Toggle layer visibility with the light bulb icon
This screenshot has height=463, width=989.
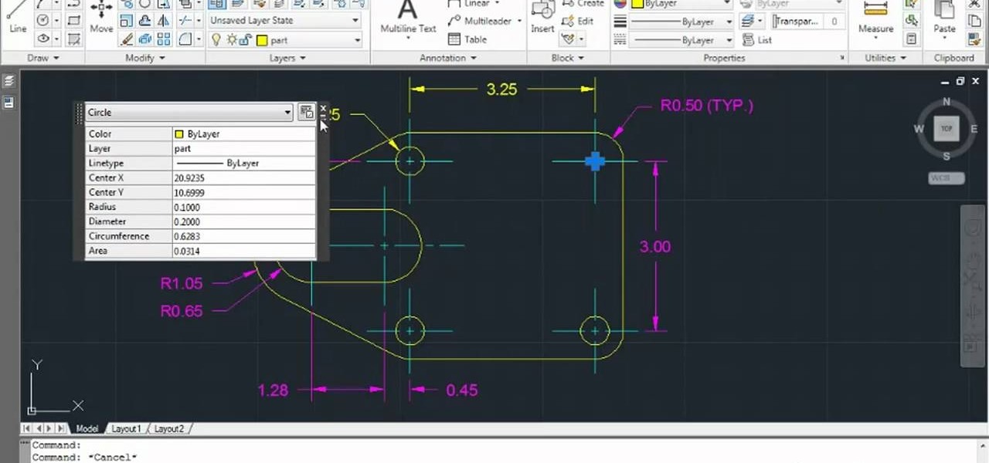pos(216,39)
